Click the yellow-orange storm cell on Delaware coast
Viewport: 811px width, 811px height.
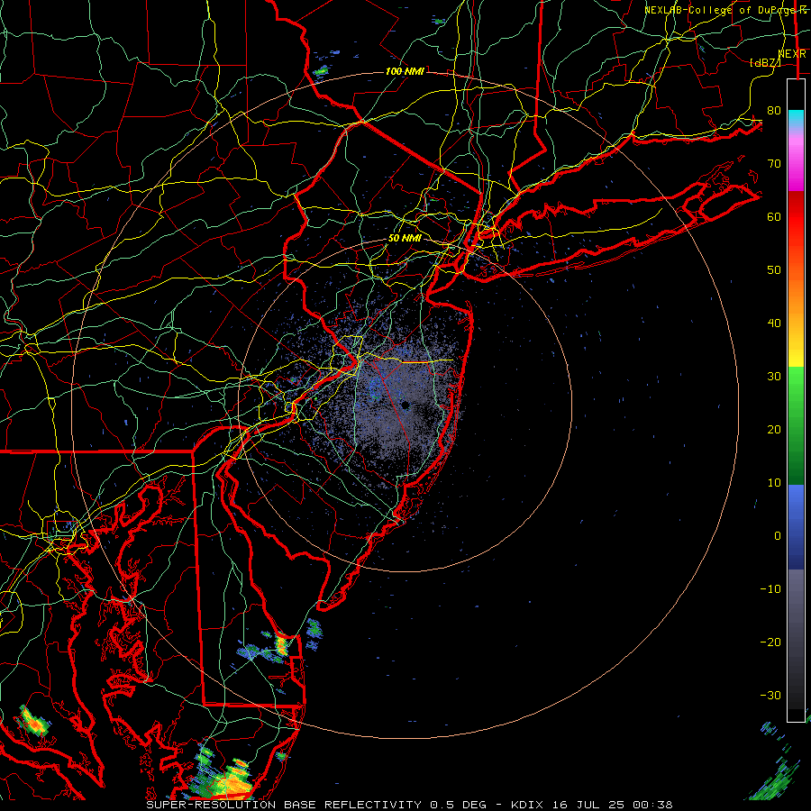pos(281,646)
